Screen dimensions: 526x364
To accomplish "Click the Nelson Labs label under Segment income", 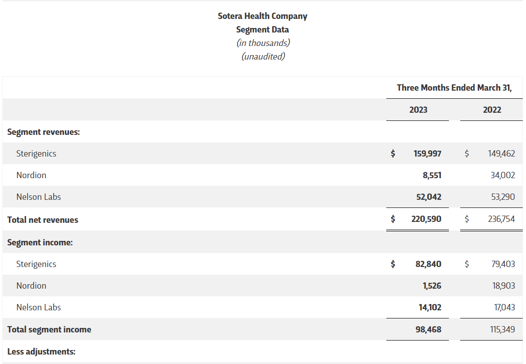I will [x=39, y=307].
